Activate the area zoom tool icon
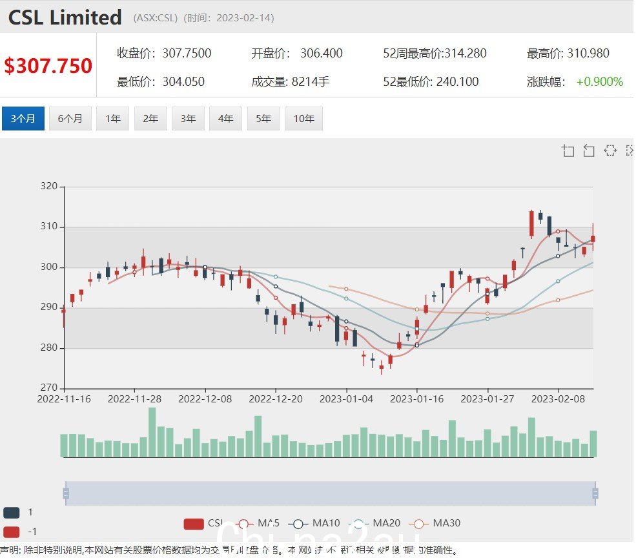 568,150
